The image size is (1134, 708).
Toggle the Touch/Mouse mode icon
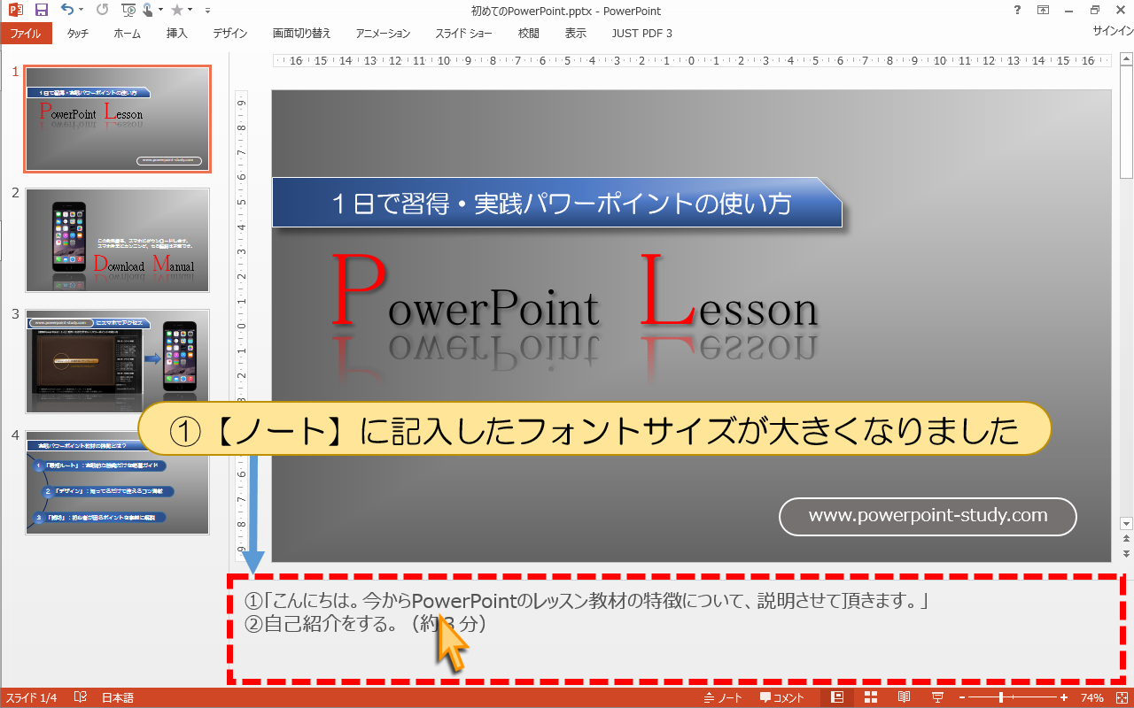[146, 11]
